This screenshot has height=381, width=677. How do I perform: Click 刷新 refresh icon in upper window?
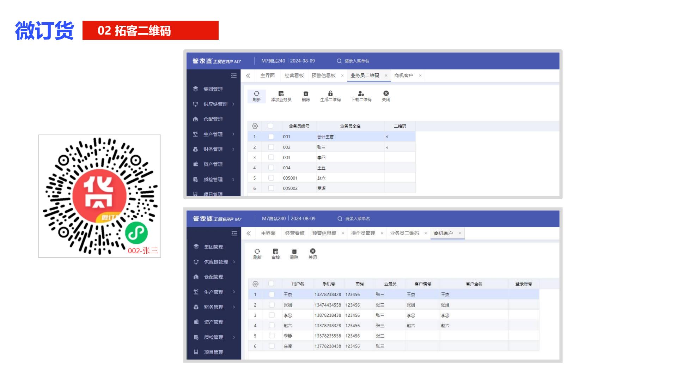[256, 94]
